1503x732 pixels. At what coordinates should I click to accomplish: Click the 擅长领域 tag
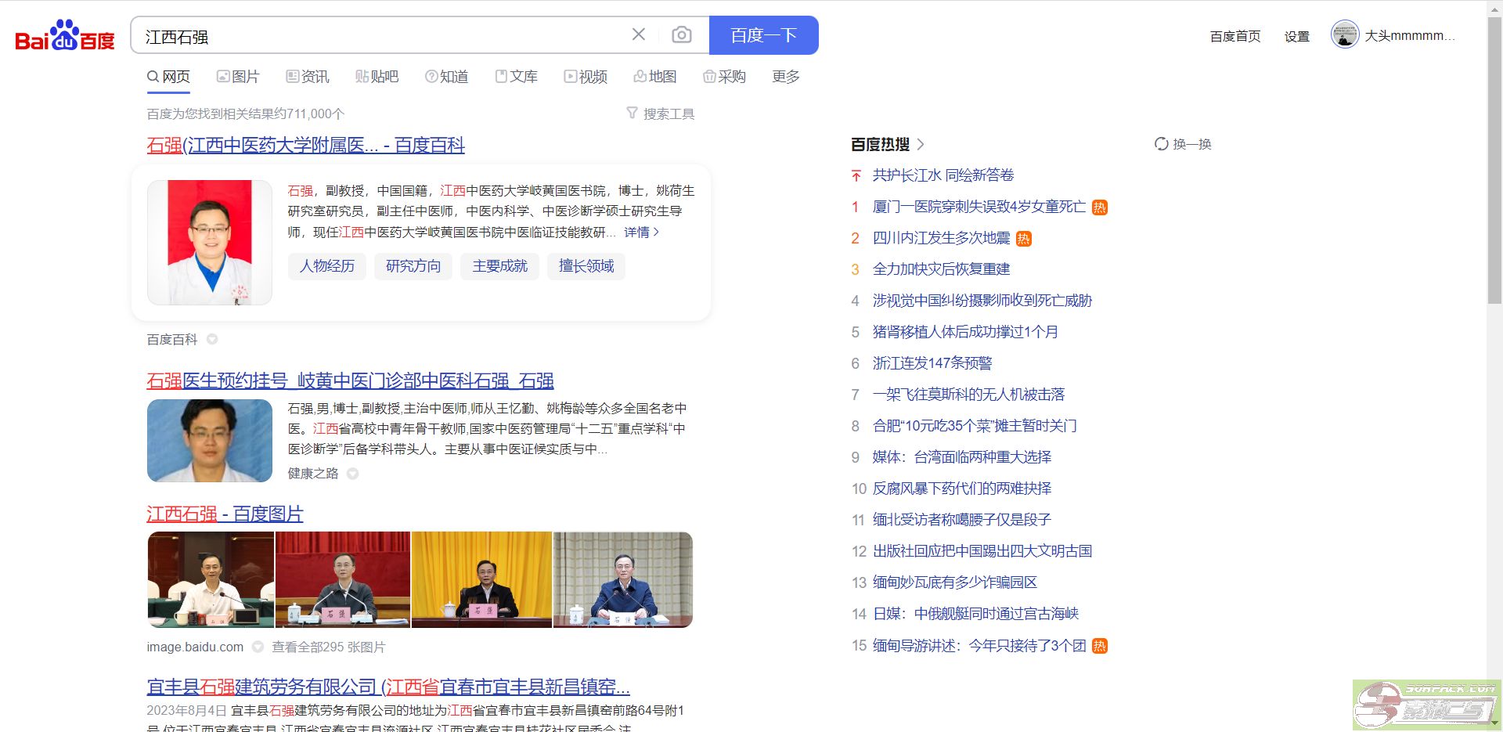(586, 266)
